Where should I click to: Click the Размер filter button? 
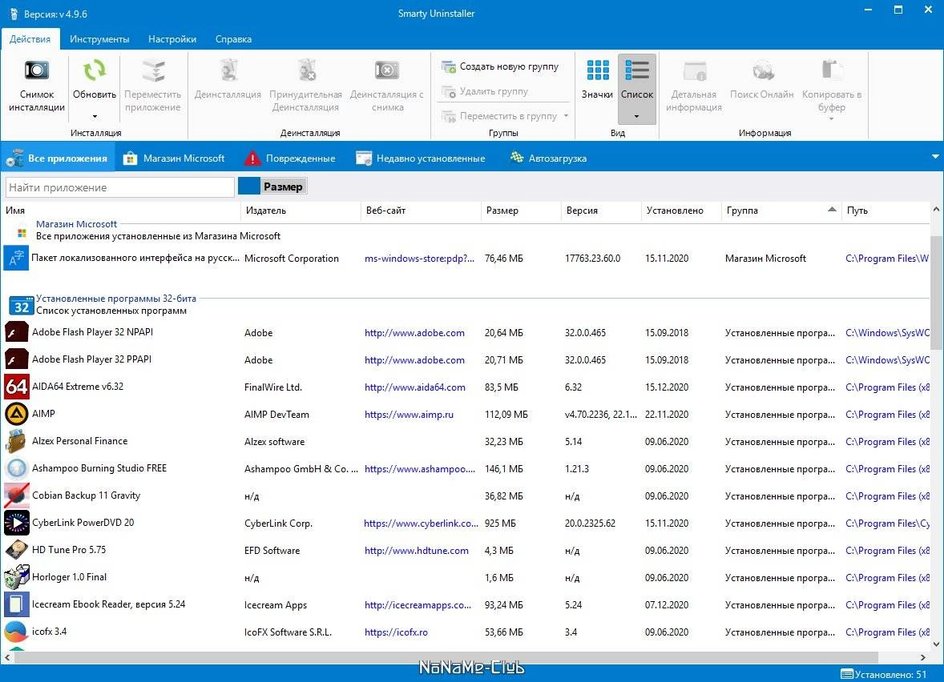[x=283, y=187]
